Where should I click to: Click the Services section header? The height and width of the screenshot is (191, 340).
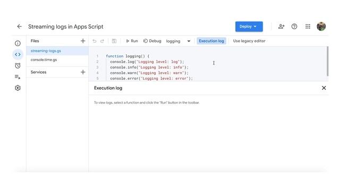pos(39,72)
